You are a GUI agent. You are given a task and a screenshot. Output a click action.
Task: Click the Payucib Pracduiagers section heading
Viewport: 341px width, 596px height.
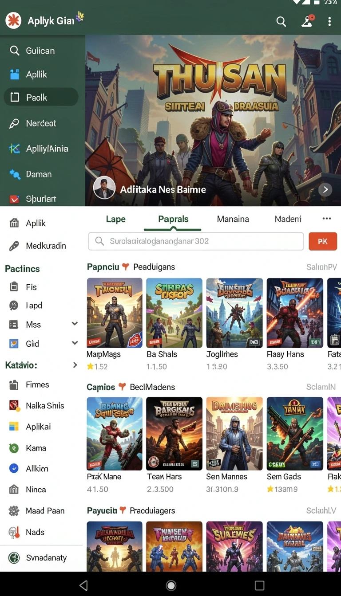click(x=131, y=511)
